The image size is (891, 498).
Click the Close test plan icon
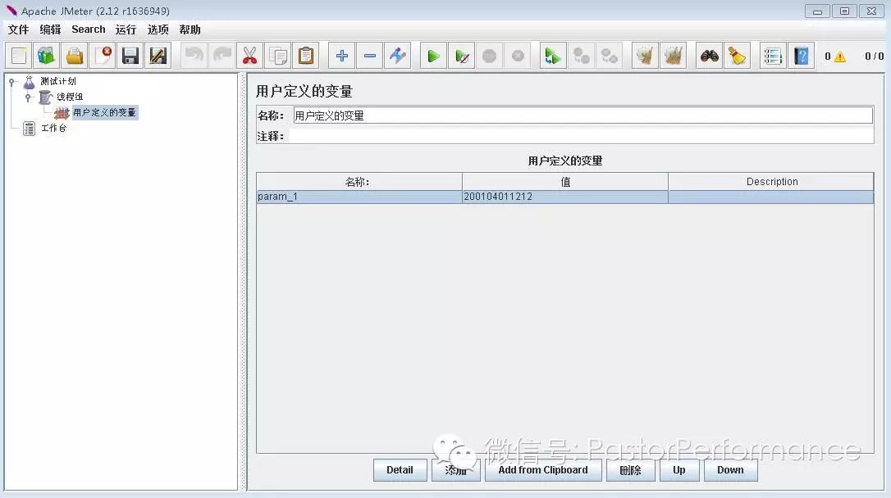[x=103, y=56]
